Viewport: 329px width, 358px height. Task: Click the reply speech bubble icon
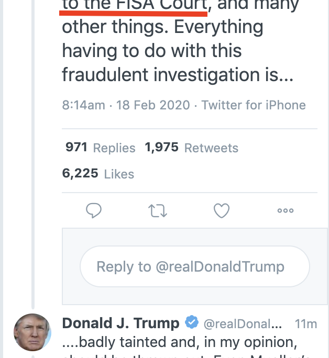[93, 210]
